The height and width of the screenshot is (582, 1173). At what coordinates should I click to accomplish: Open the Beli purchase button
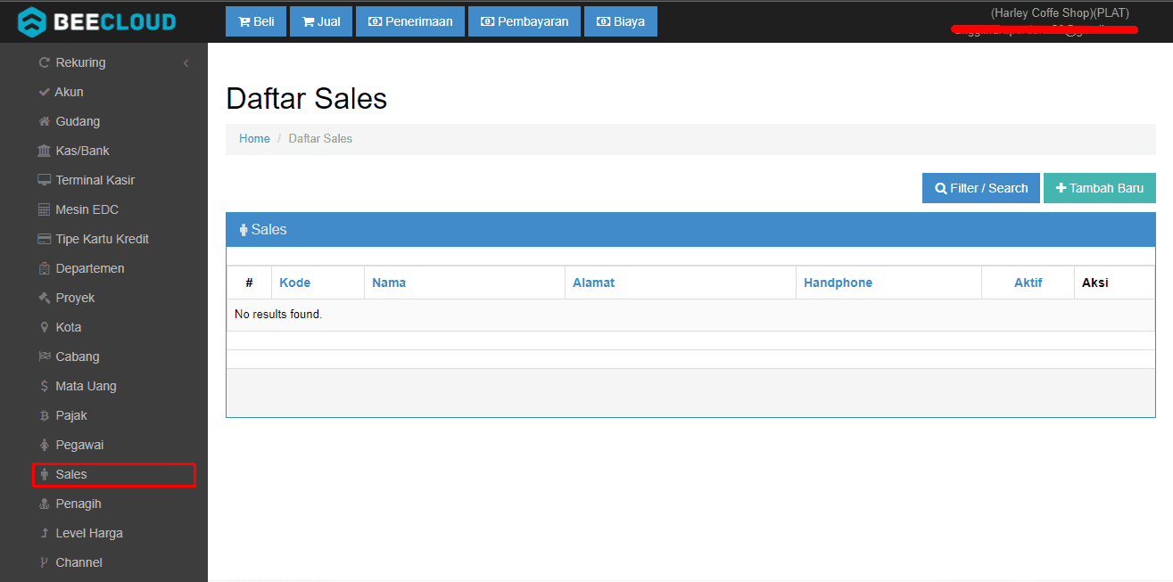click(256, 21)
